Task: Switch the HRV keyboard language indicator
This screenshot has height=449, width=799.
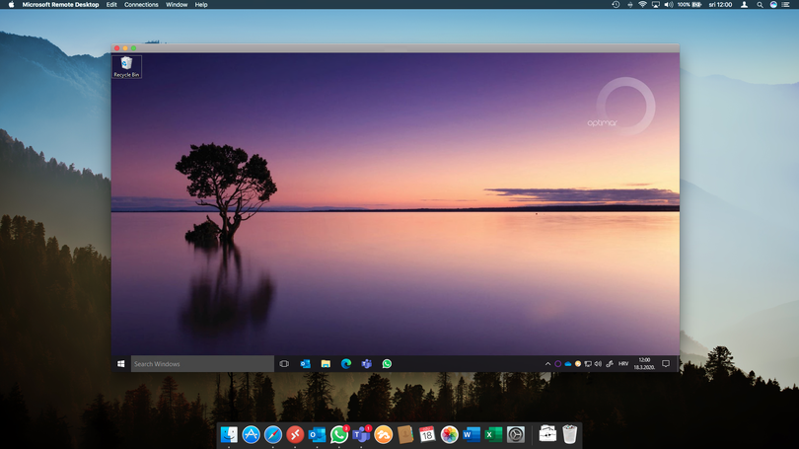Action: (623, 364)
